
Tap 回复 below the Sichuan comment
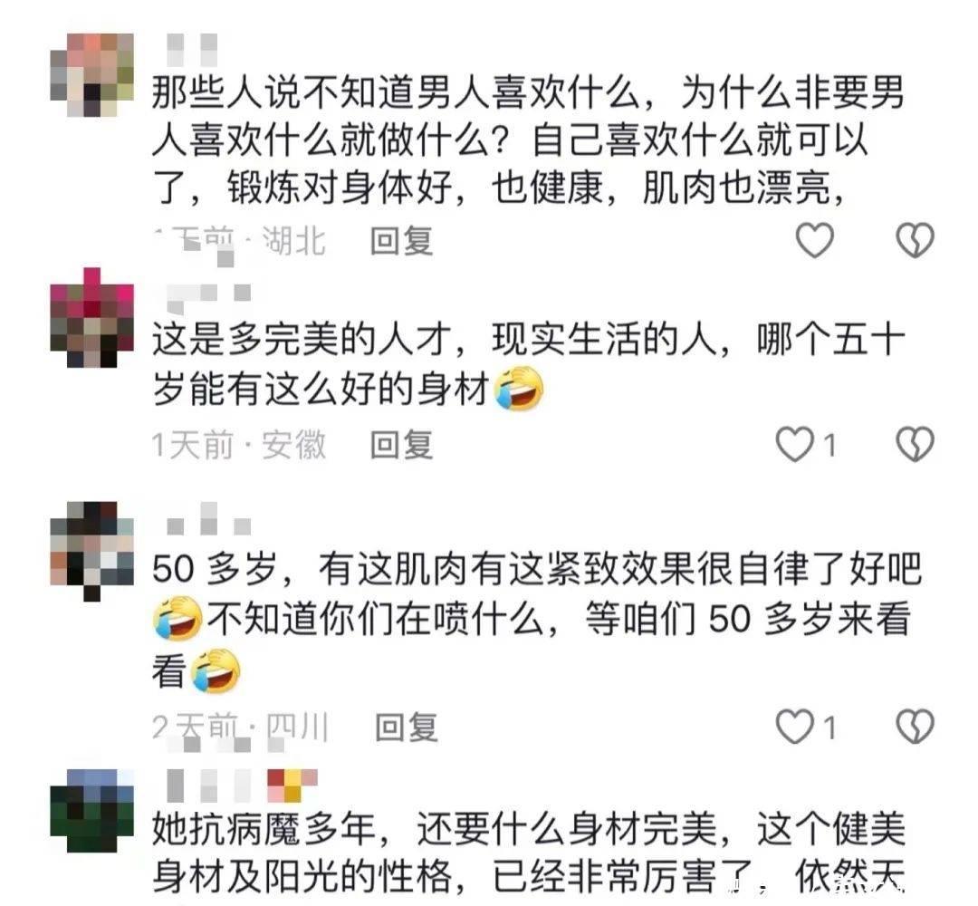pyautogui.click(x=406, y=727)
